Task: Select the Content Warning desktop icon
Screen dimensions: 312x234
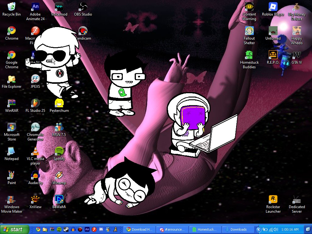Action: [x=249, y=11]
